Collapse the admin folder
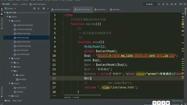This screenshot has width=187, height=105. 7,17
